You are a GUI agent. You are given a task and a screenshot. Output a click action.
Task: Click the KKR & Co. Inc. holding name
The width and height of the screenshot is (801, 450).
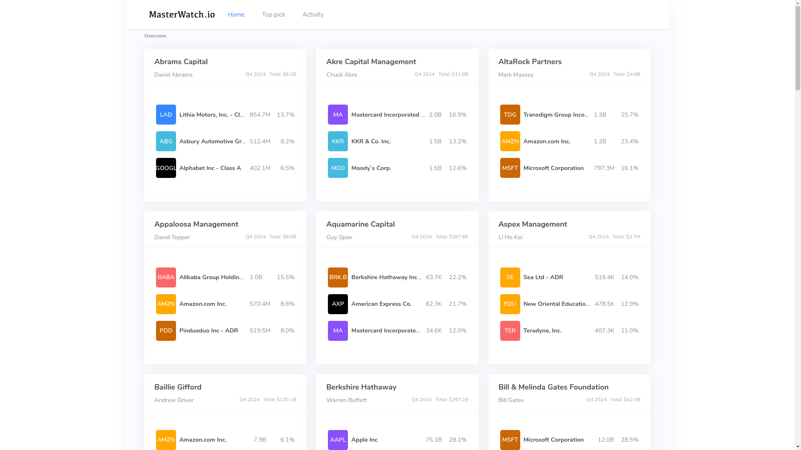pos(371,141)
